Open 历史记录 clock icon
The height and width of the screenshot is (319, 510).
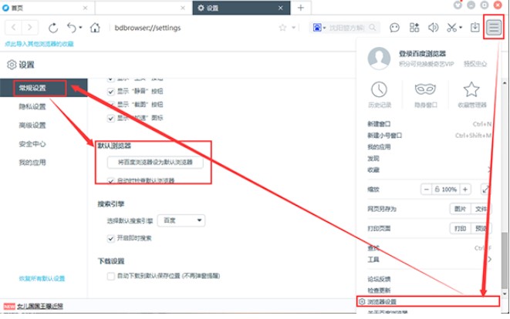click(380, 89)
